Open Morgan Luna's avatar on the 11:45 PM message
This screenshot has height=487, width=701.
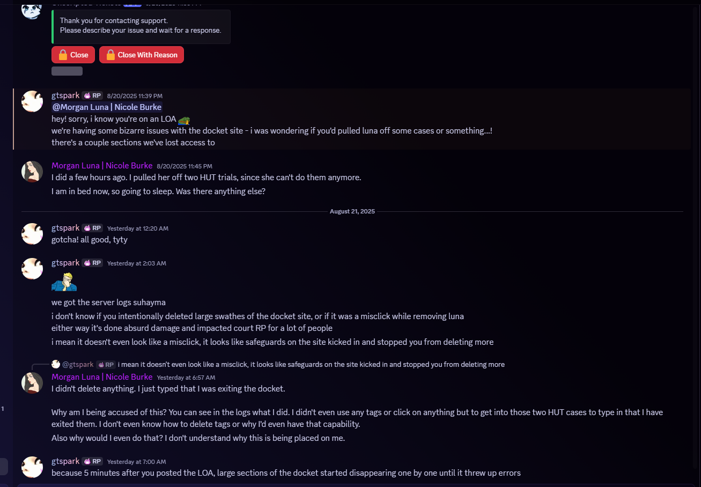(x=32, y=172)
